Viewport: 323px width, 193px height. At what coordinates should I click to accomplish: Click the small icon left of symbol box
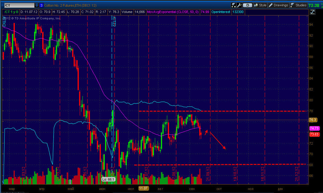3,5
